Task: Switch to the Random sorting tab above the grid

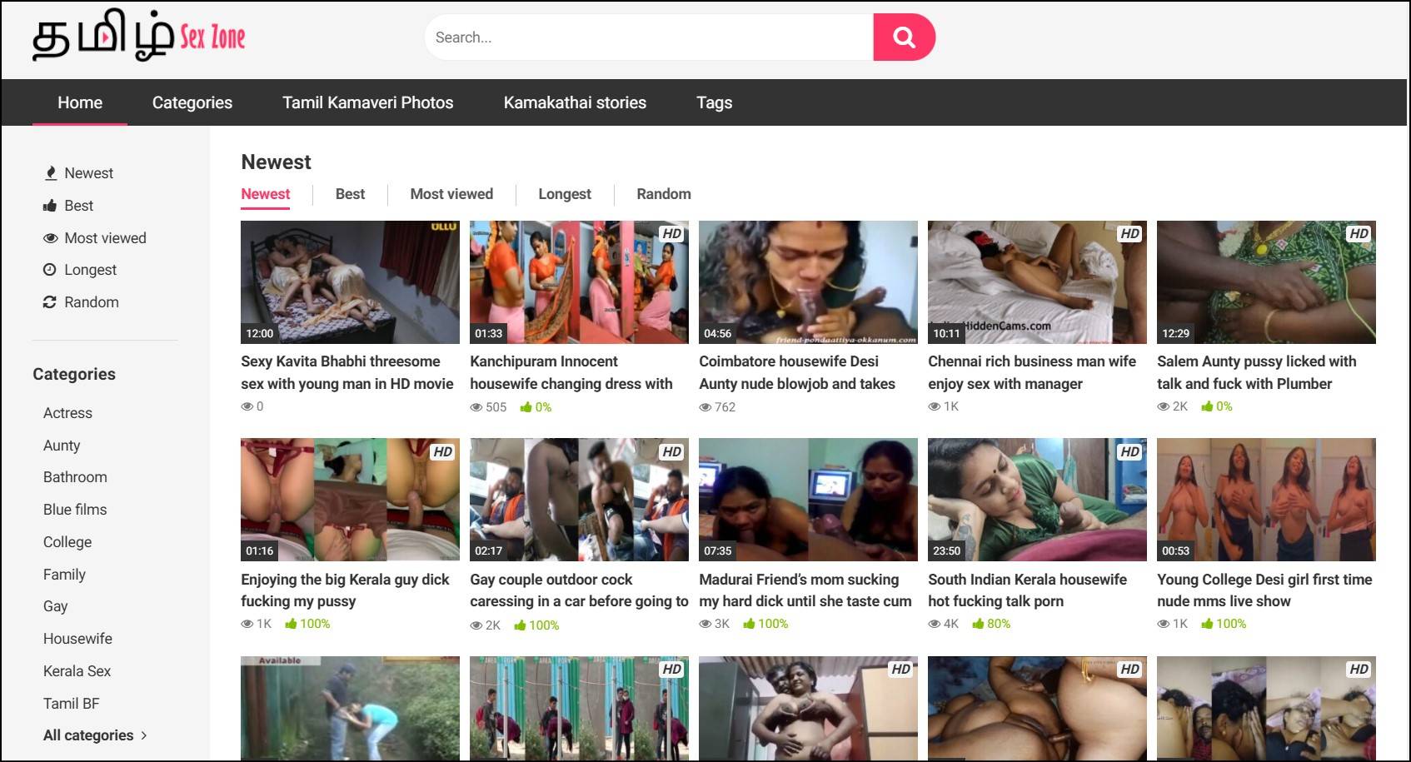Action: tap(664, 194)
